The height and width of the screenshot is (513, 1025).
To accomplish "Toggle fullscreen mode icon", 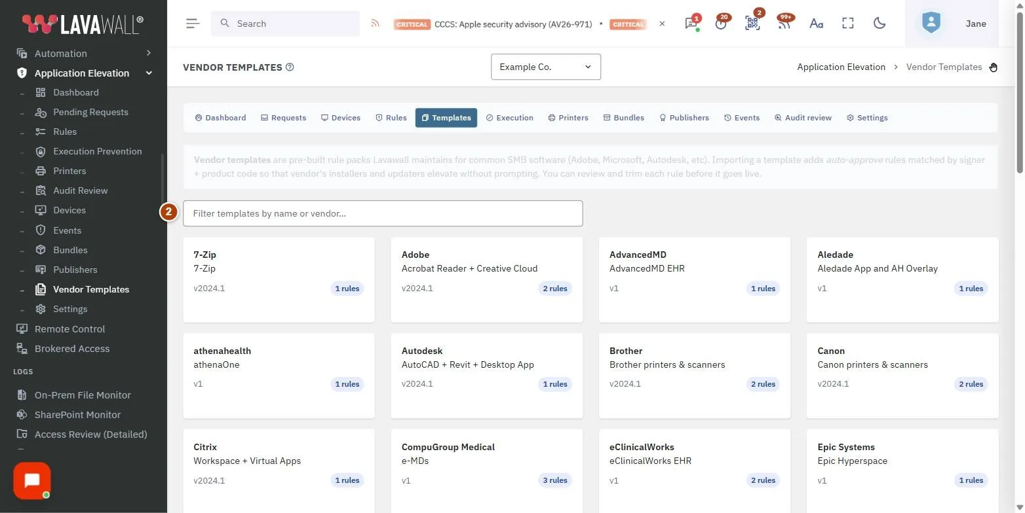I will point(848,24).
